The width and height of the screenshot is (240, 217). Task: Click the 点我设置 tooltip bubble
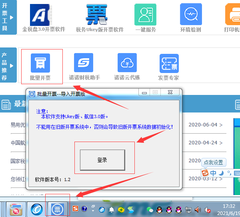214,162
